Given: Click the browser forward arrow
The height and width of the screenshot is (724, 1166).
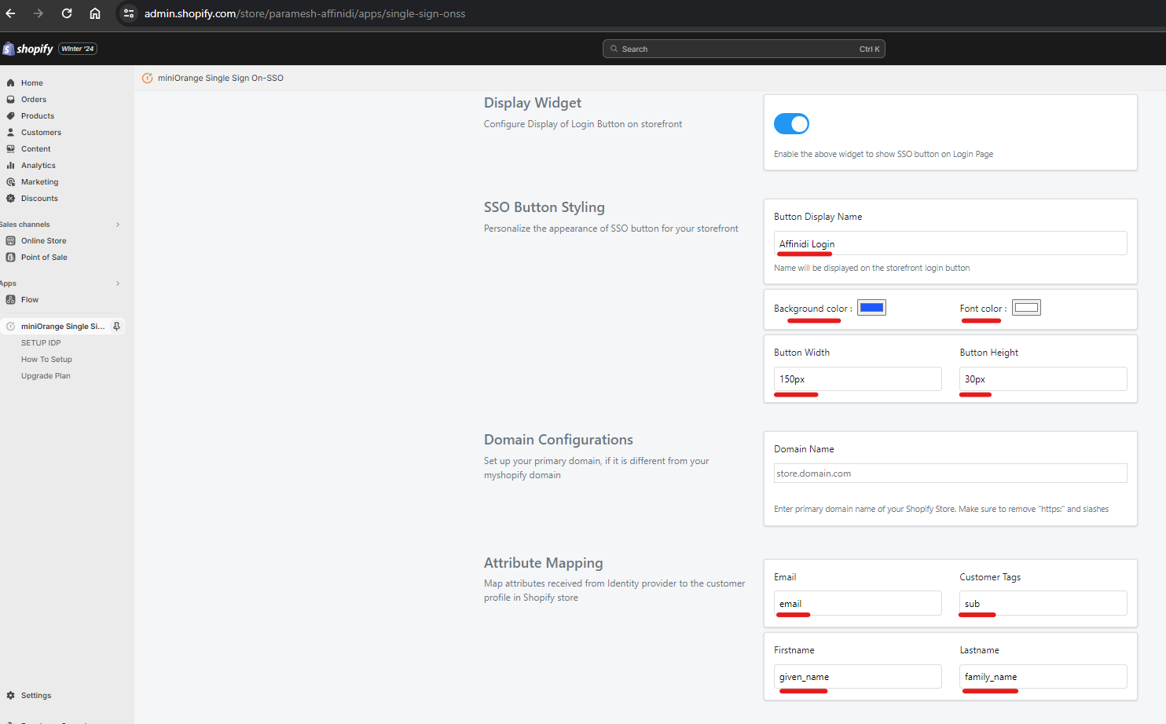Looking at the screenshot, I should click(38, 13).
